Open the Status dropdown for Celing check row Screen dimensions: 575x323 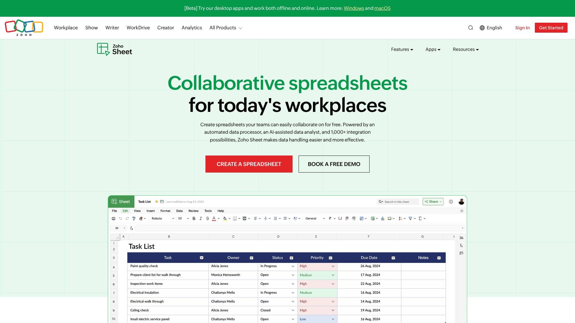[293, 310]
